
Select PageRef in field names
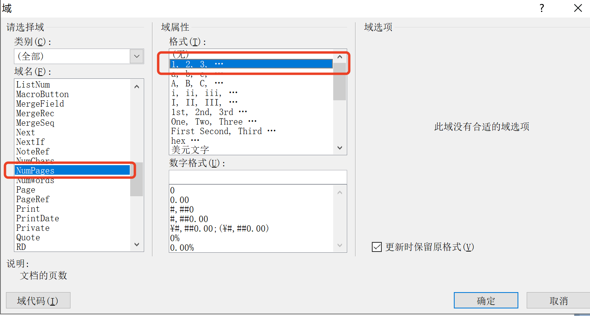[33, 199]
